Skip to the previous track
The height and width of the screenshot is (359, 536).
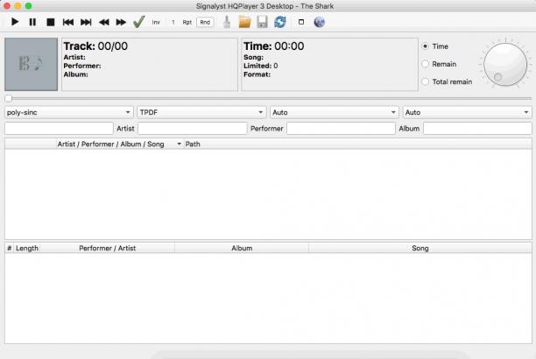click(68, 22)
